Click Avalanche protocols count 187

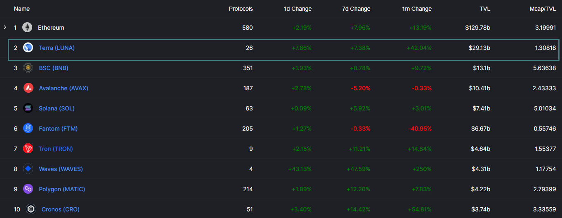pyautogui.click(x=248, y=88)
